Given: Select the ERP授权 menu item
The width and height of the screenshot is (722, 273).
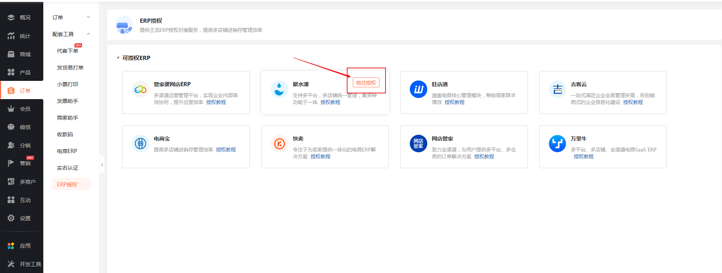Looking at the screenshot, I should point(71,184).
